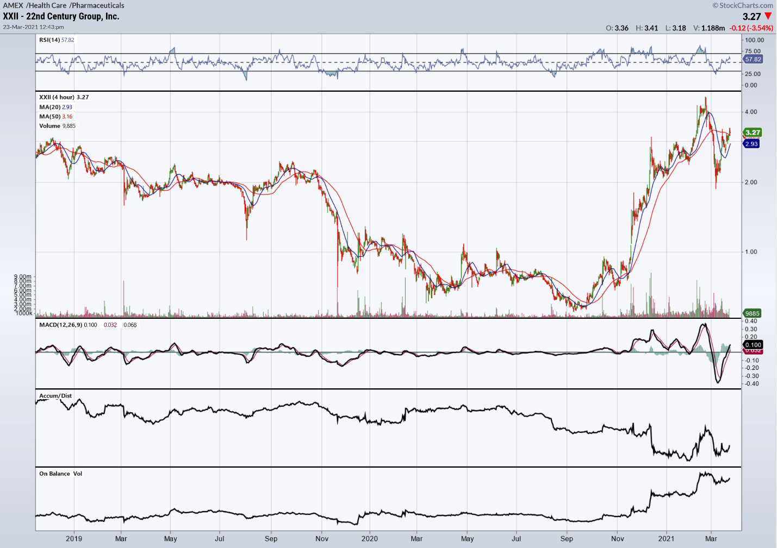777x548 pixels.
Task: Click the V: 1.188m volume value
Action: click(x=709, y=28)
